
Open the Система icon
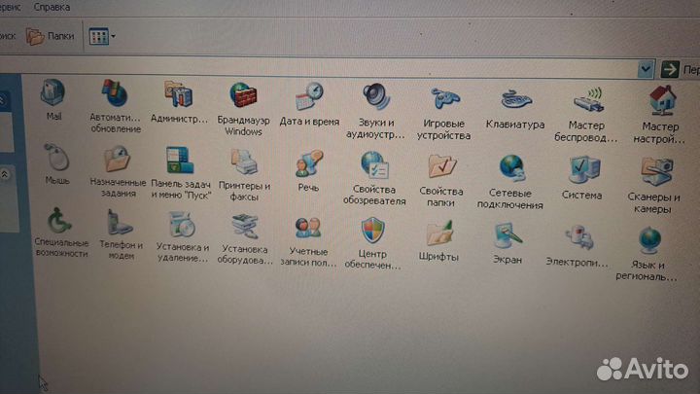(583, 171)
